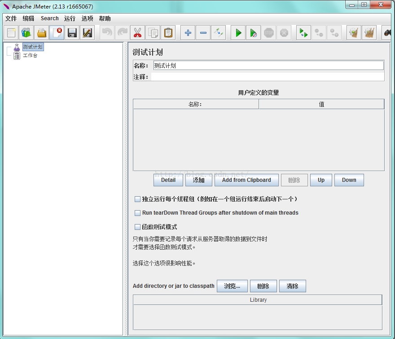This screenshot has width=395, height=339.
Task: Click the Up button
Action: click(x=321, y=180)
